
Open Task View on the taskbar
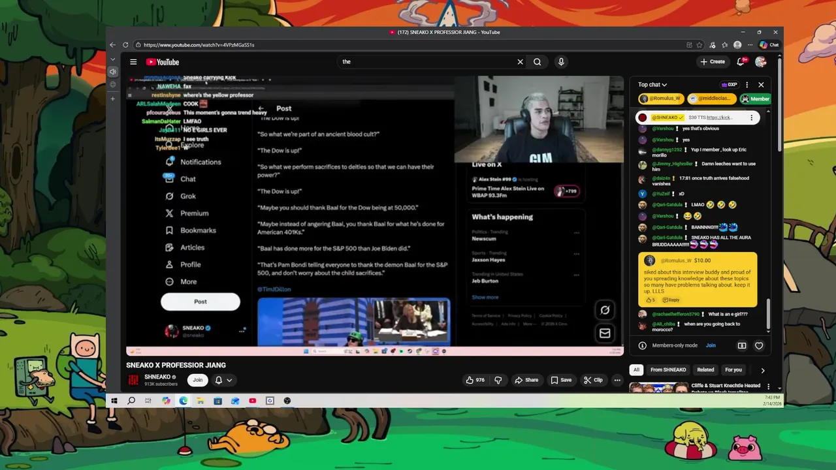pos(148,401)
